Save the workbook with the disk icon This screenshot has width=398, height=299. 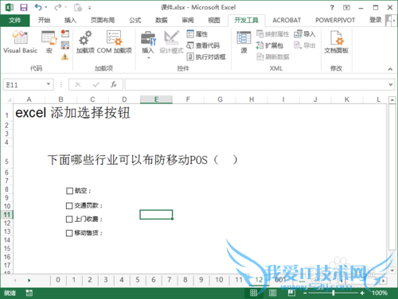click(x=24, y=7)
